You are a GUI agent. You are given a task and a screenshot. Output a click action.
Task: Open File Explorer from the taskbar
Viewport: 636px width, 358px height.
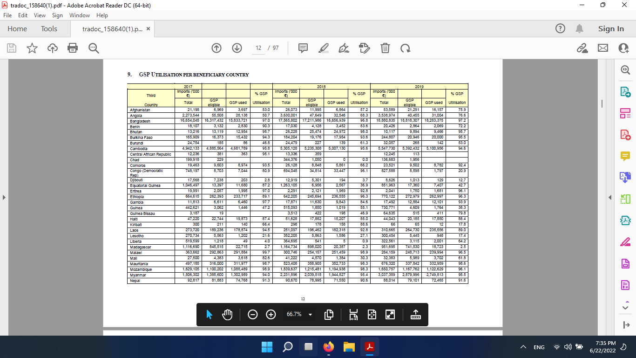(x=349, y=347)
